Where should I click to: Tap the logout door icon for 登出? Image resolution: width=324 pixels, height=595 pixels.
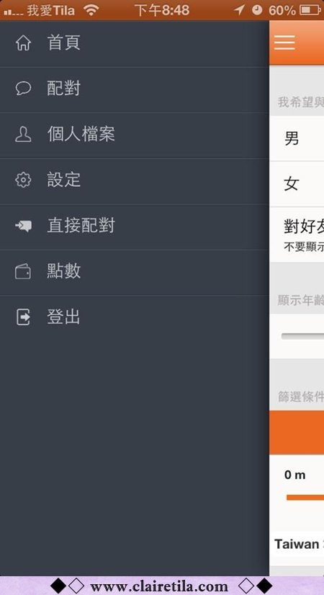point(23,317)
